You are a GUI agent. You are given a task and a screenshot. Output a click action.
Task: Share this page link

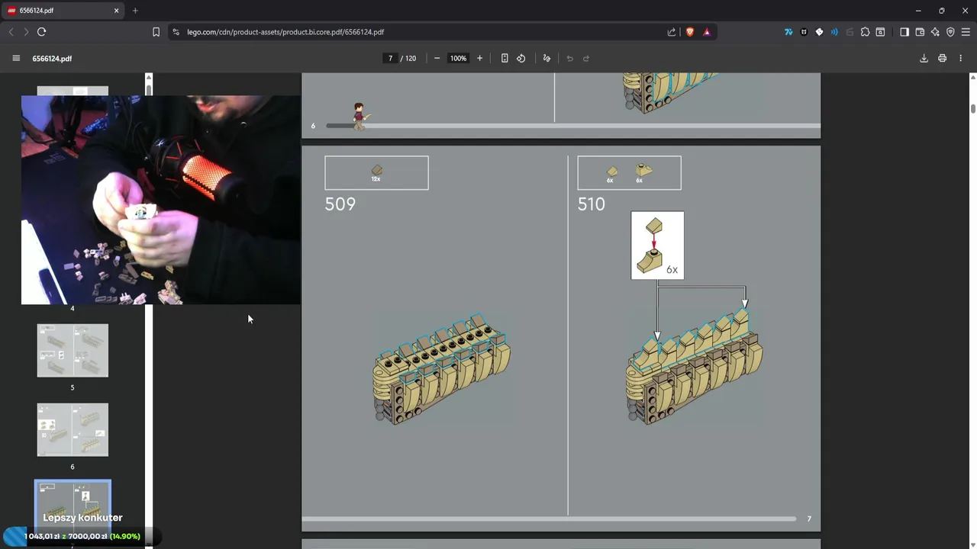point(672,32)
